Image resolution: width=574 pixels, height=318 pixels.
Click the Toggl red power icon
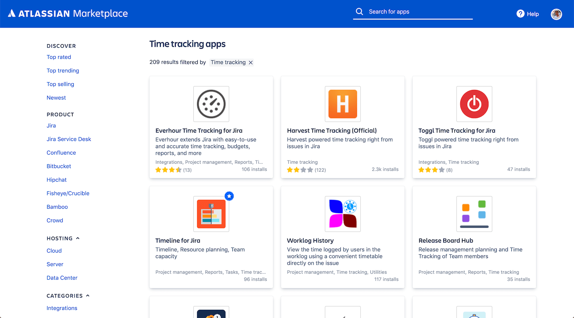[474, 104]
